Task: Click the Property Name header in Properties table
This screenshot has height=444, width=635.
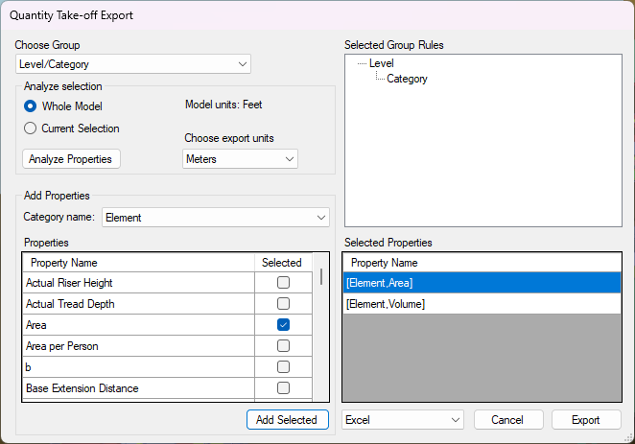Action: pos(138,263)
